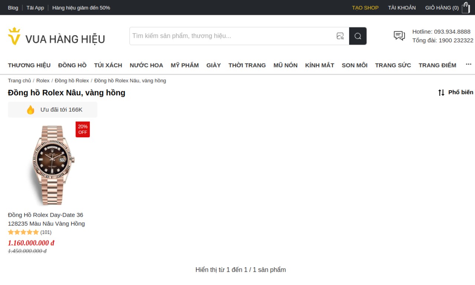Viewport: 475px width, 285px height.
Task: Open the THƯƠNG HIỆU menu
Action: tap(29, 65)
